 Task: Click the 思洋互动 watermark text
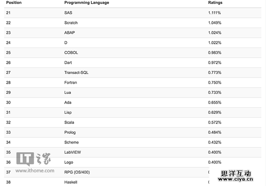(x=237, y=173)
